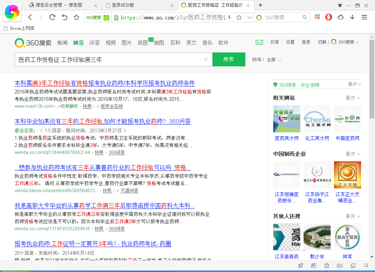375x272 pixels.
Task: Click the skin/shirt icon in the title bar
Action: tap(340, 5)
